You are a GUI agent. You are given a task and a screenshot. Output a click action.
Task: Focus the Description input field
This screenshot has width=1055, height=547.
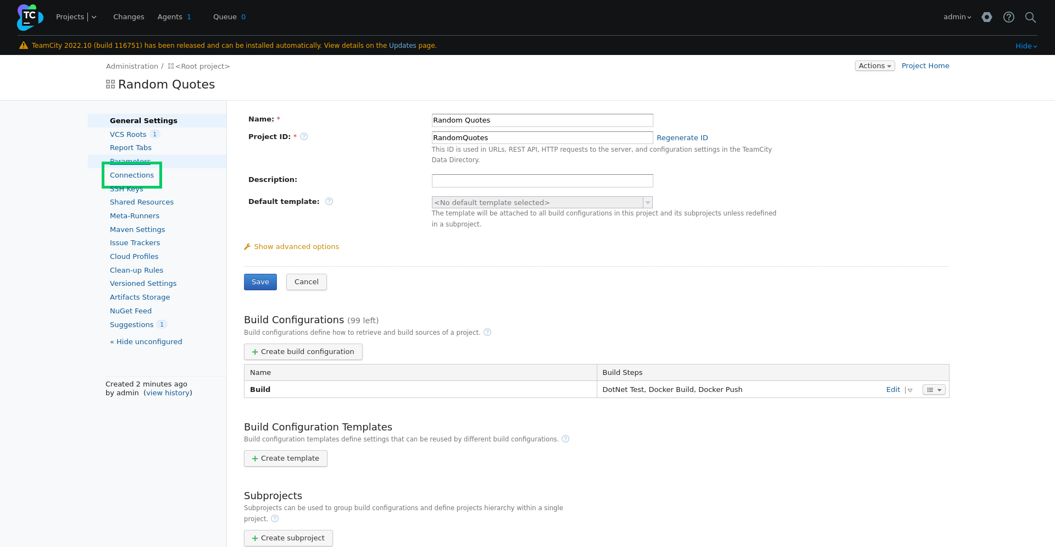[x=542, y=181]
